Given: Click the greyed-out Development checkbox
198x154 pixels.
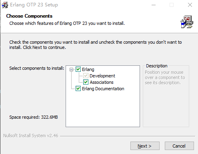Looking at the screenshot, I should [86, 76].
